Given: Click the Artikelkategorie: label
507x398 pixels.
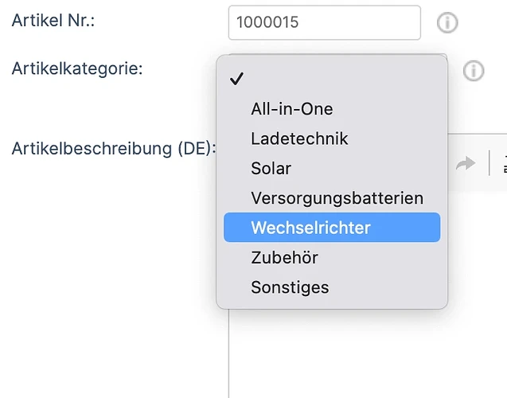Looking at the screenshot, I should tap(77, 68).
